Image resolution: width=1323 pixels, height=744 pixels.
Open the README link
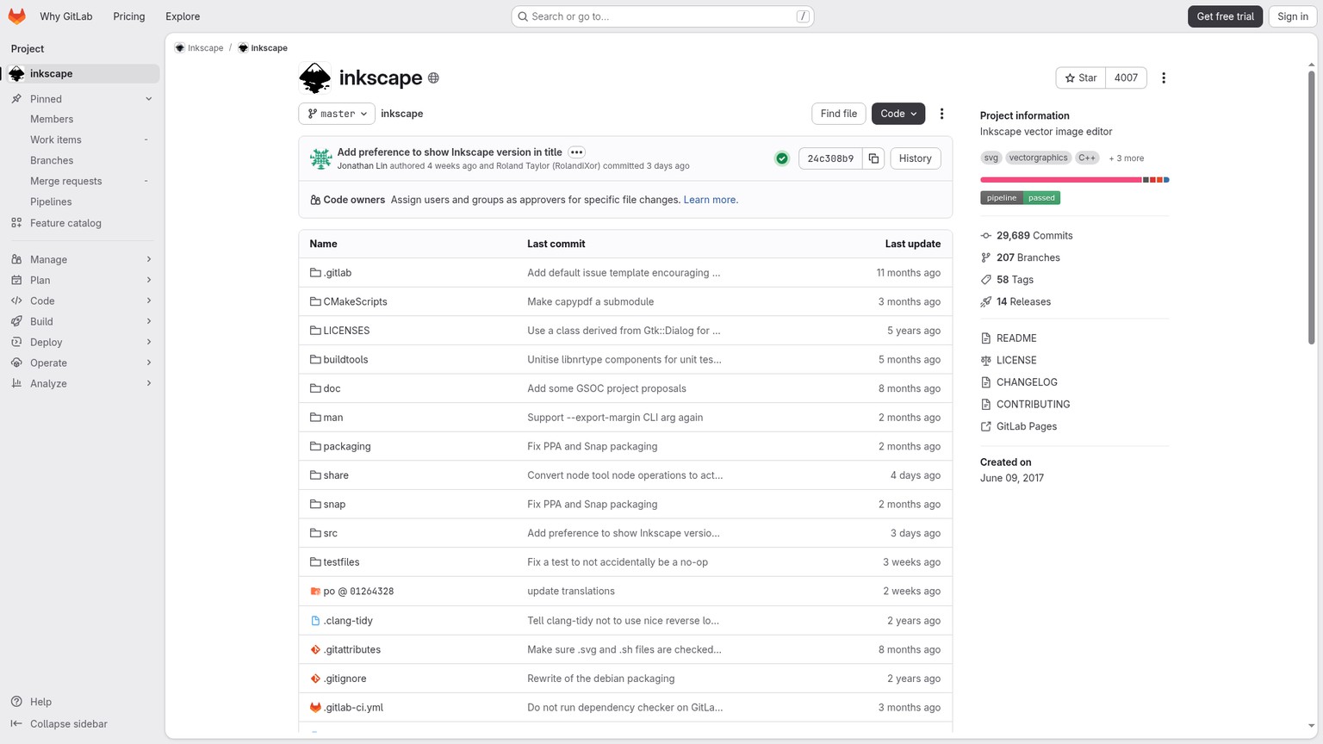1016,338
